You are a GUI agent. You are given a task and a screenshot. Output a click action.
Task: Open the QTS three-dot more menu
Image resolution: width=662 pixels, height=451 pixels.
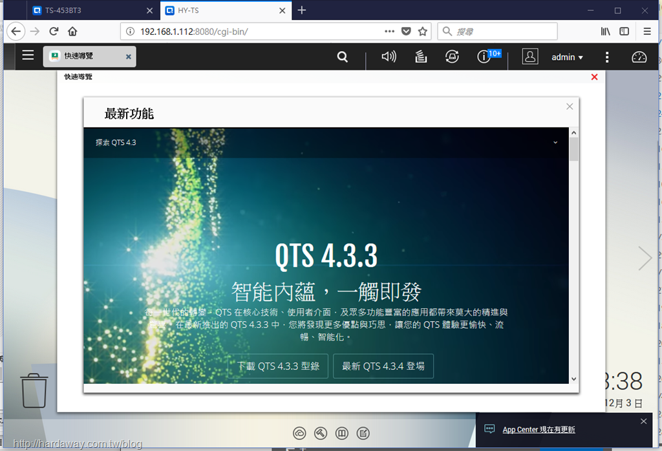tap(606, 57)
